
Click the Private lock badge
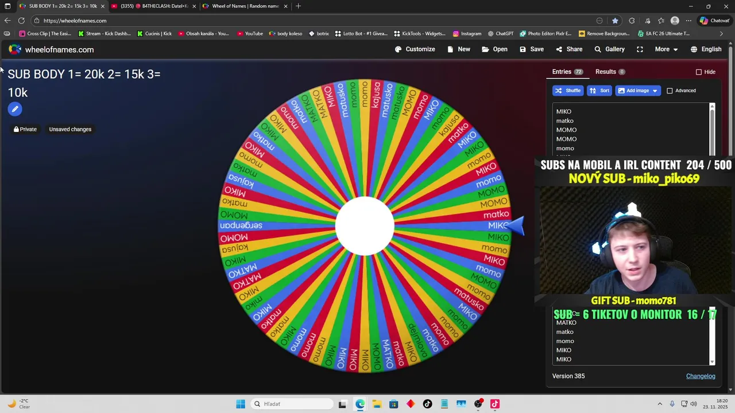tap(25, 129)
